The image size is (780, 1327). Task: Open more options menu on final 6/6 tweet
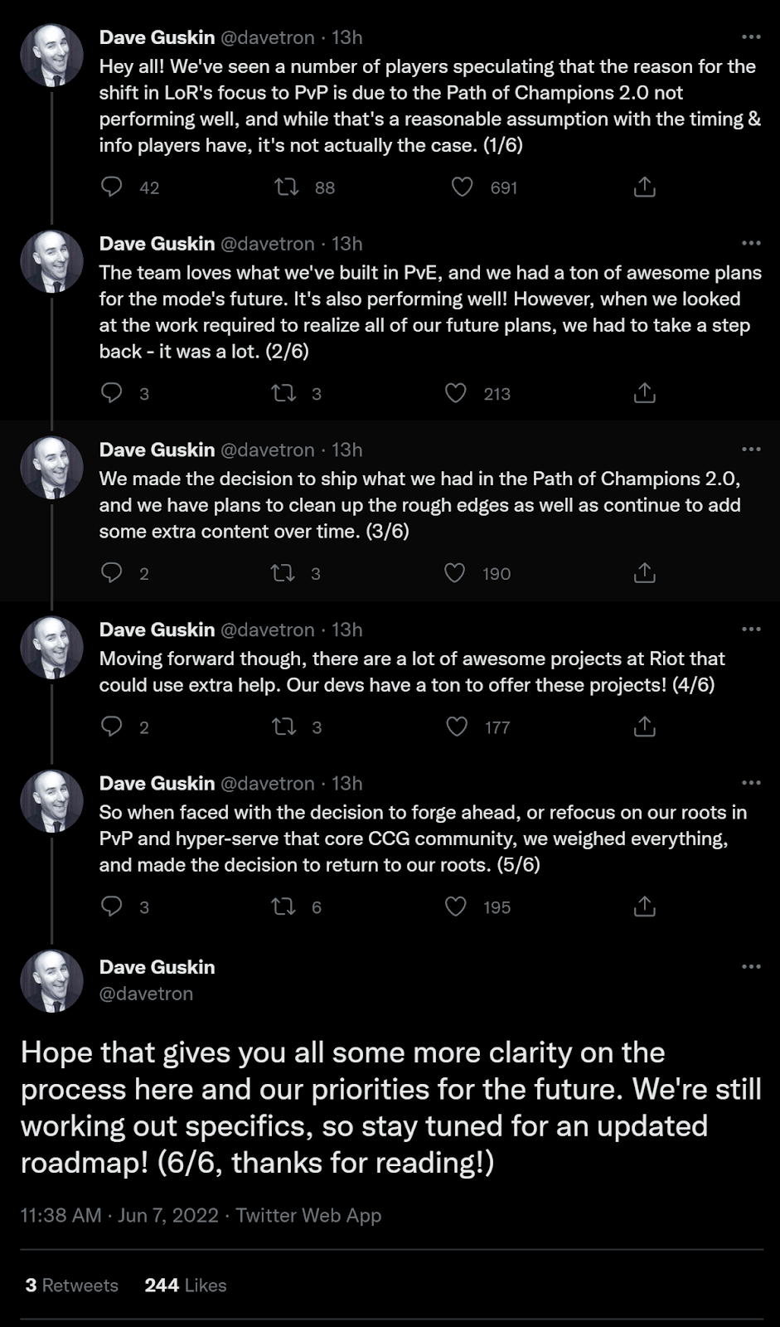click(751, 967)
